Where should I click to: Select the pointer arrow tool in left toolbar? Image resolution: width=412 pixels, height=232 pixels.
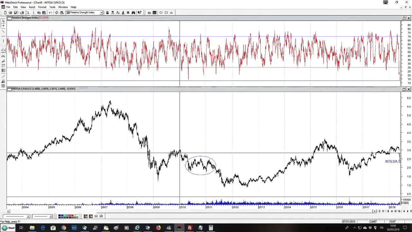tap(3, 21)
